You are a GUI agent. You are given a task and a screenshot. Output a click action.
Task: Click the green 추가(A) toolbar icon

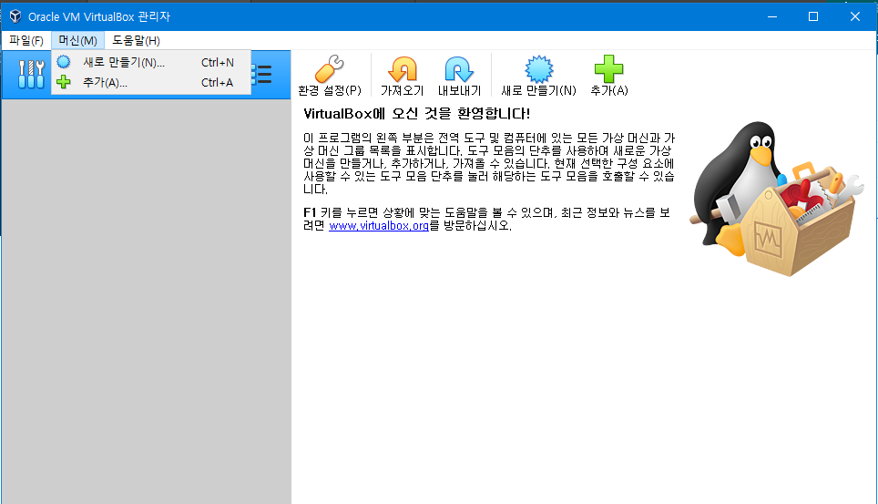click(x=609, y=76)
